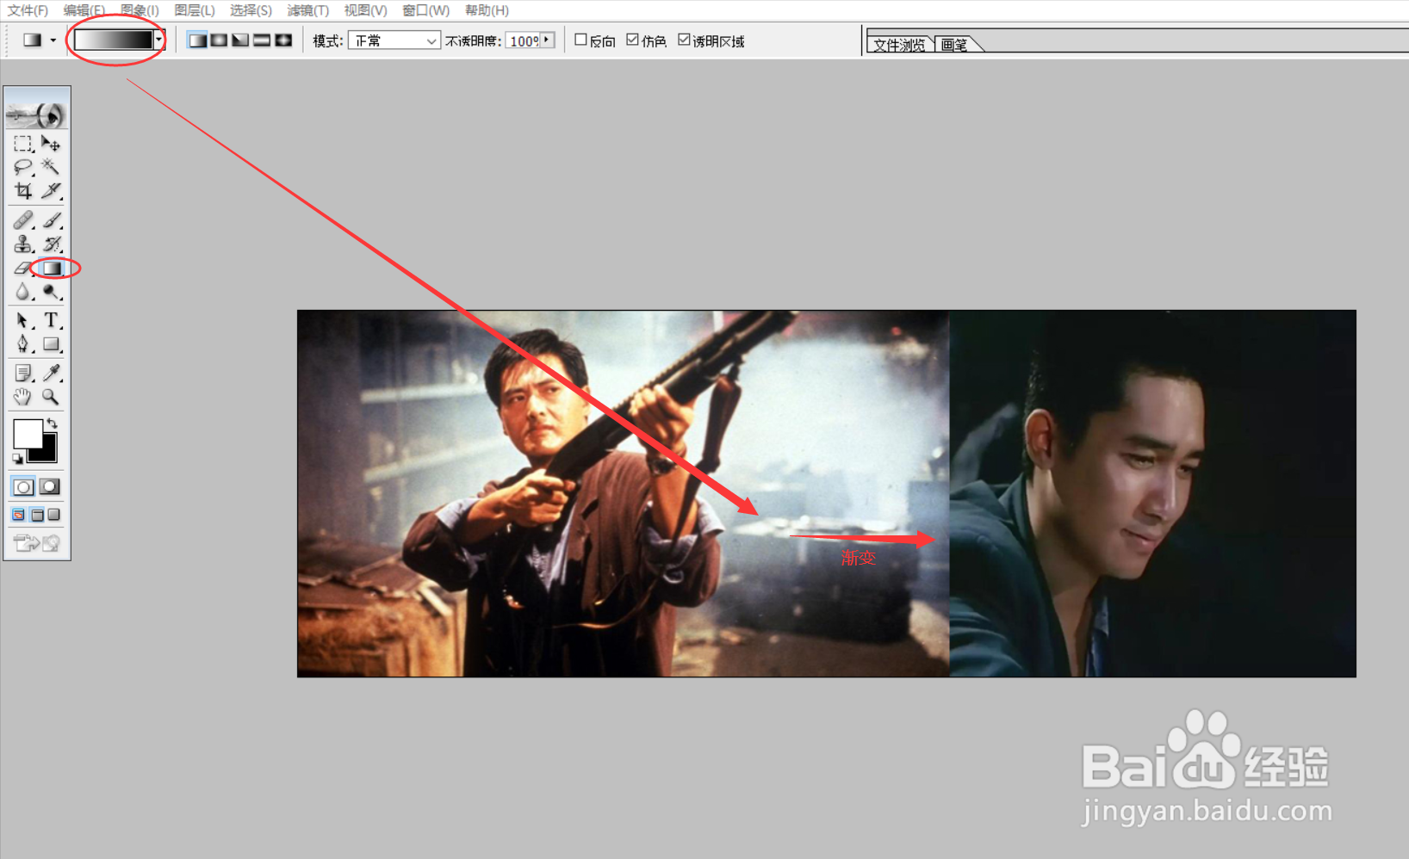This screenshot has width=1409, height=859.
Task: Select the Clone Stamp tool
Action: coord(23,244)
